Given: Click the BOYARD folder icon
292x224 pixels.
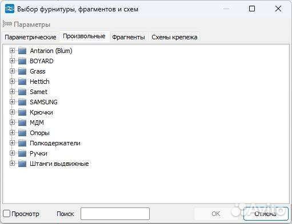Looking at the screenshot, I should tap(22, 61).
